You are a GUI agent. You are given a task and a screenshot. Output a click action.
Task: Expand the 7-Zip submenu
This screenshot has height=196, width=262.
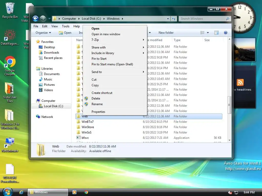[115, 40]
